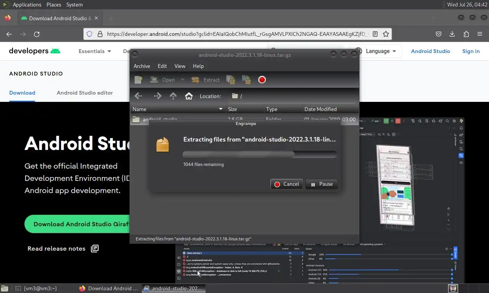Click the Firefox URL address bar
Screen dimensions: 489x293
click(x=237, y=34)
